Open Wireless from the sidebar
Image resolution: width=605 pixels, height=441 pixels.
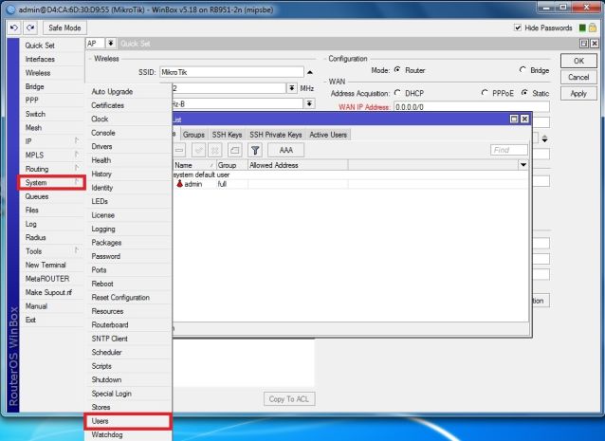point(51,72)
